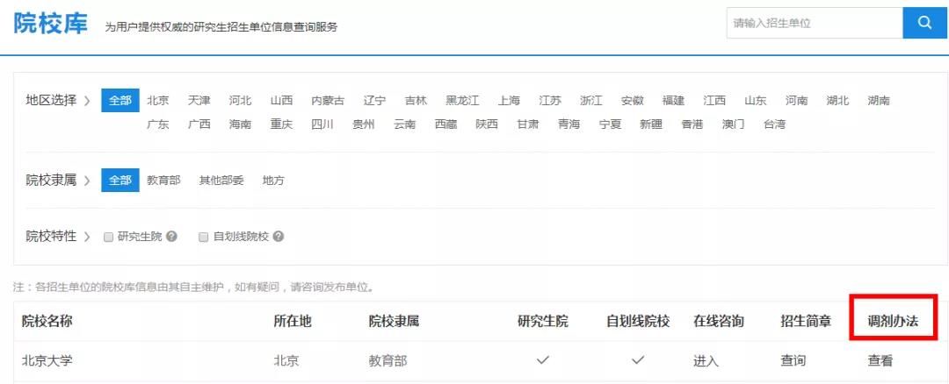Click help icon next to 研究生院
This screenshot has width=949, height=384.
(x=172, y=237)
